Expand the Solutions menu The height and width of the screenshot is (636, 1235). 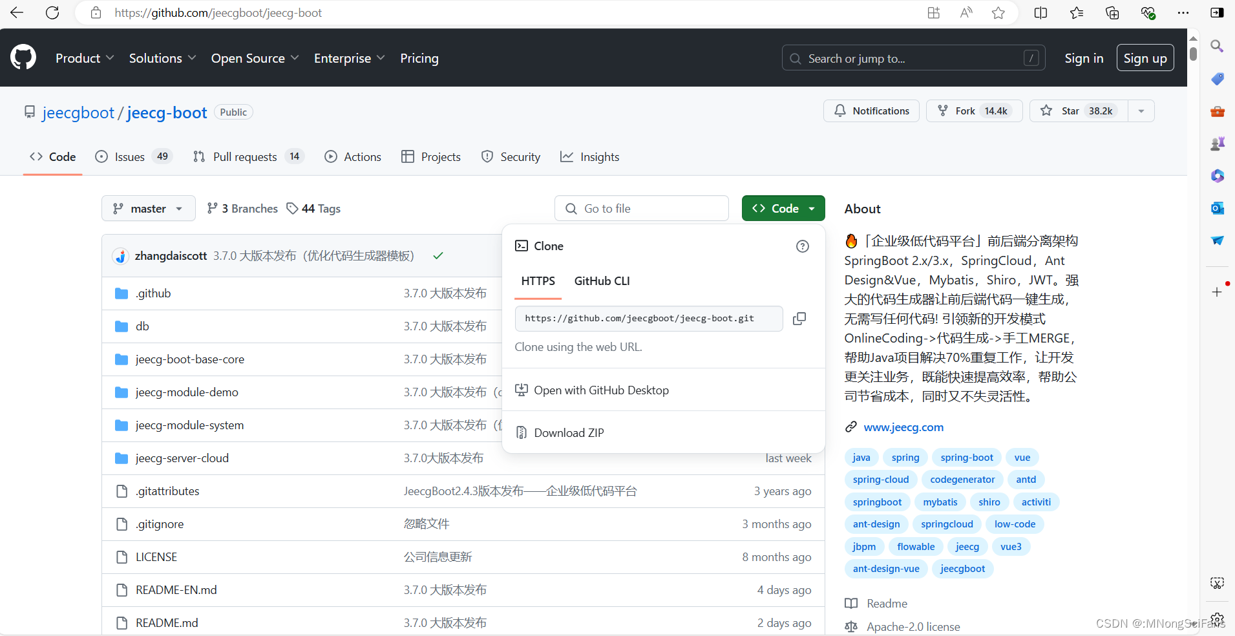point(162,58)
